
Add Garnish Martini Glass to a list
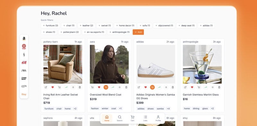point(212,88)
